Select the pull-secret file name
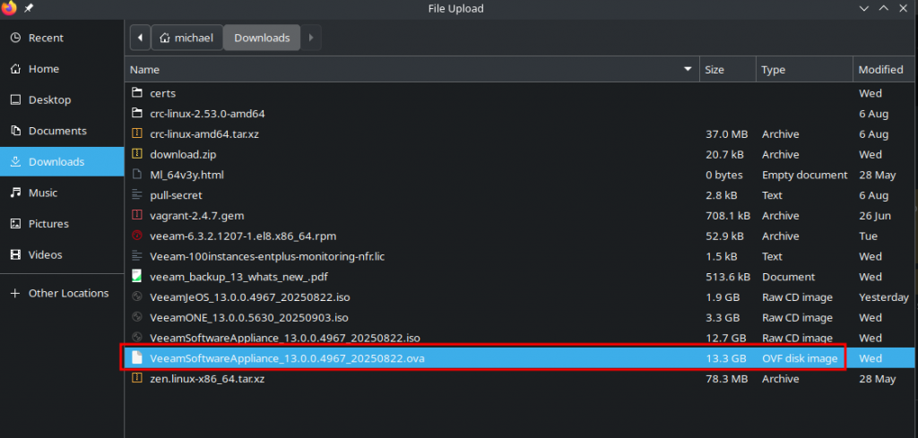Screen dimensions: 918x438 point(176,195)
